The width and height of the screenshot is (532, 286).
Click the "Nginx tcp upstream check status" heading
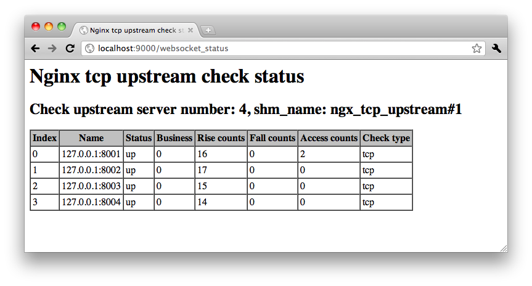[167, 76]
